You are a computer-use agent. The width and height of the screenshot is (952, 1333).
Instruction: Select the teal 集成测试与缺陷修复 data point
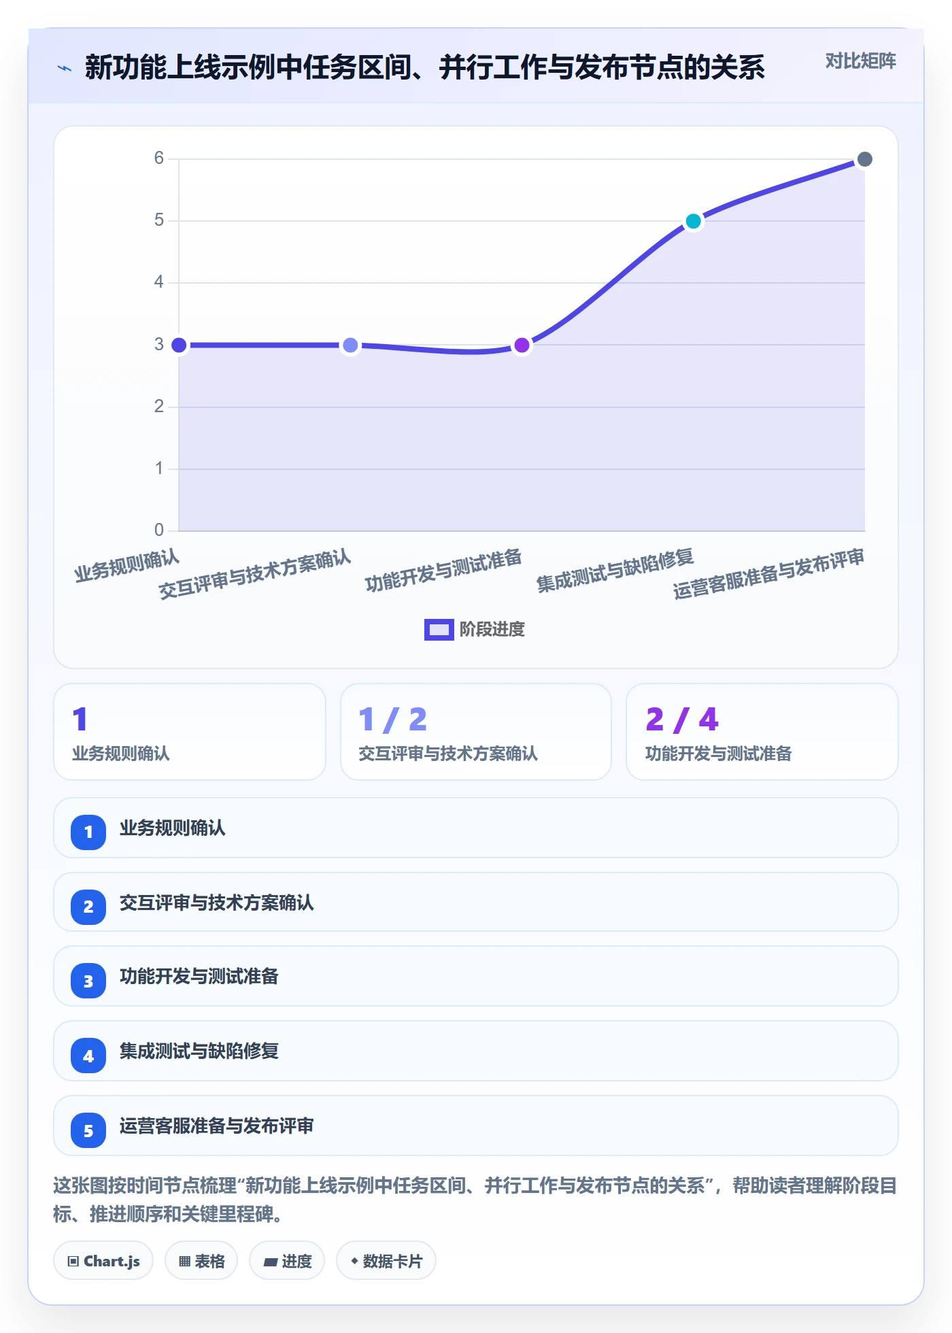coord(693,221)
